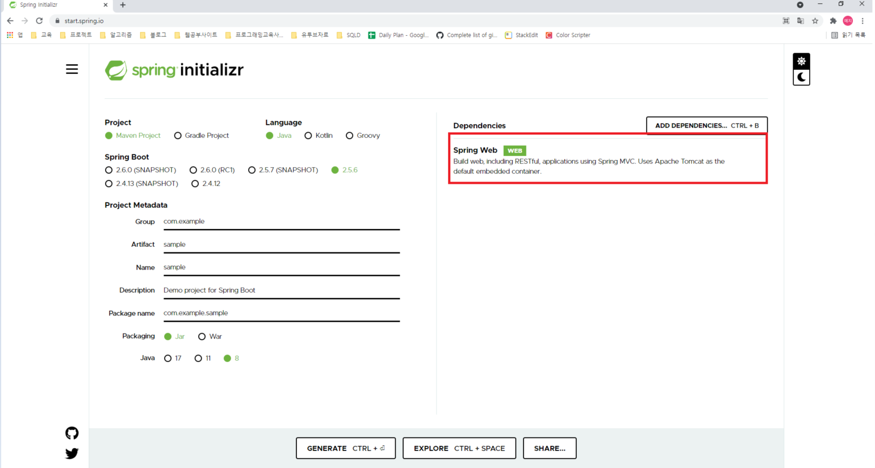The height and width of the screenshot is (468, 875).
Task: Click the Add Dependencies button
Action: (707, 125)
